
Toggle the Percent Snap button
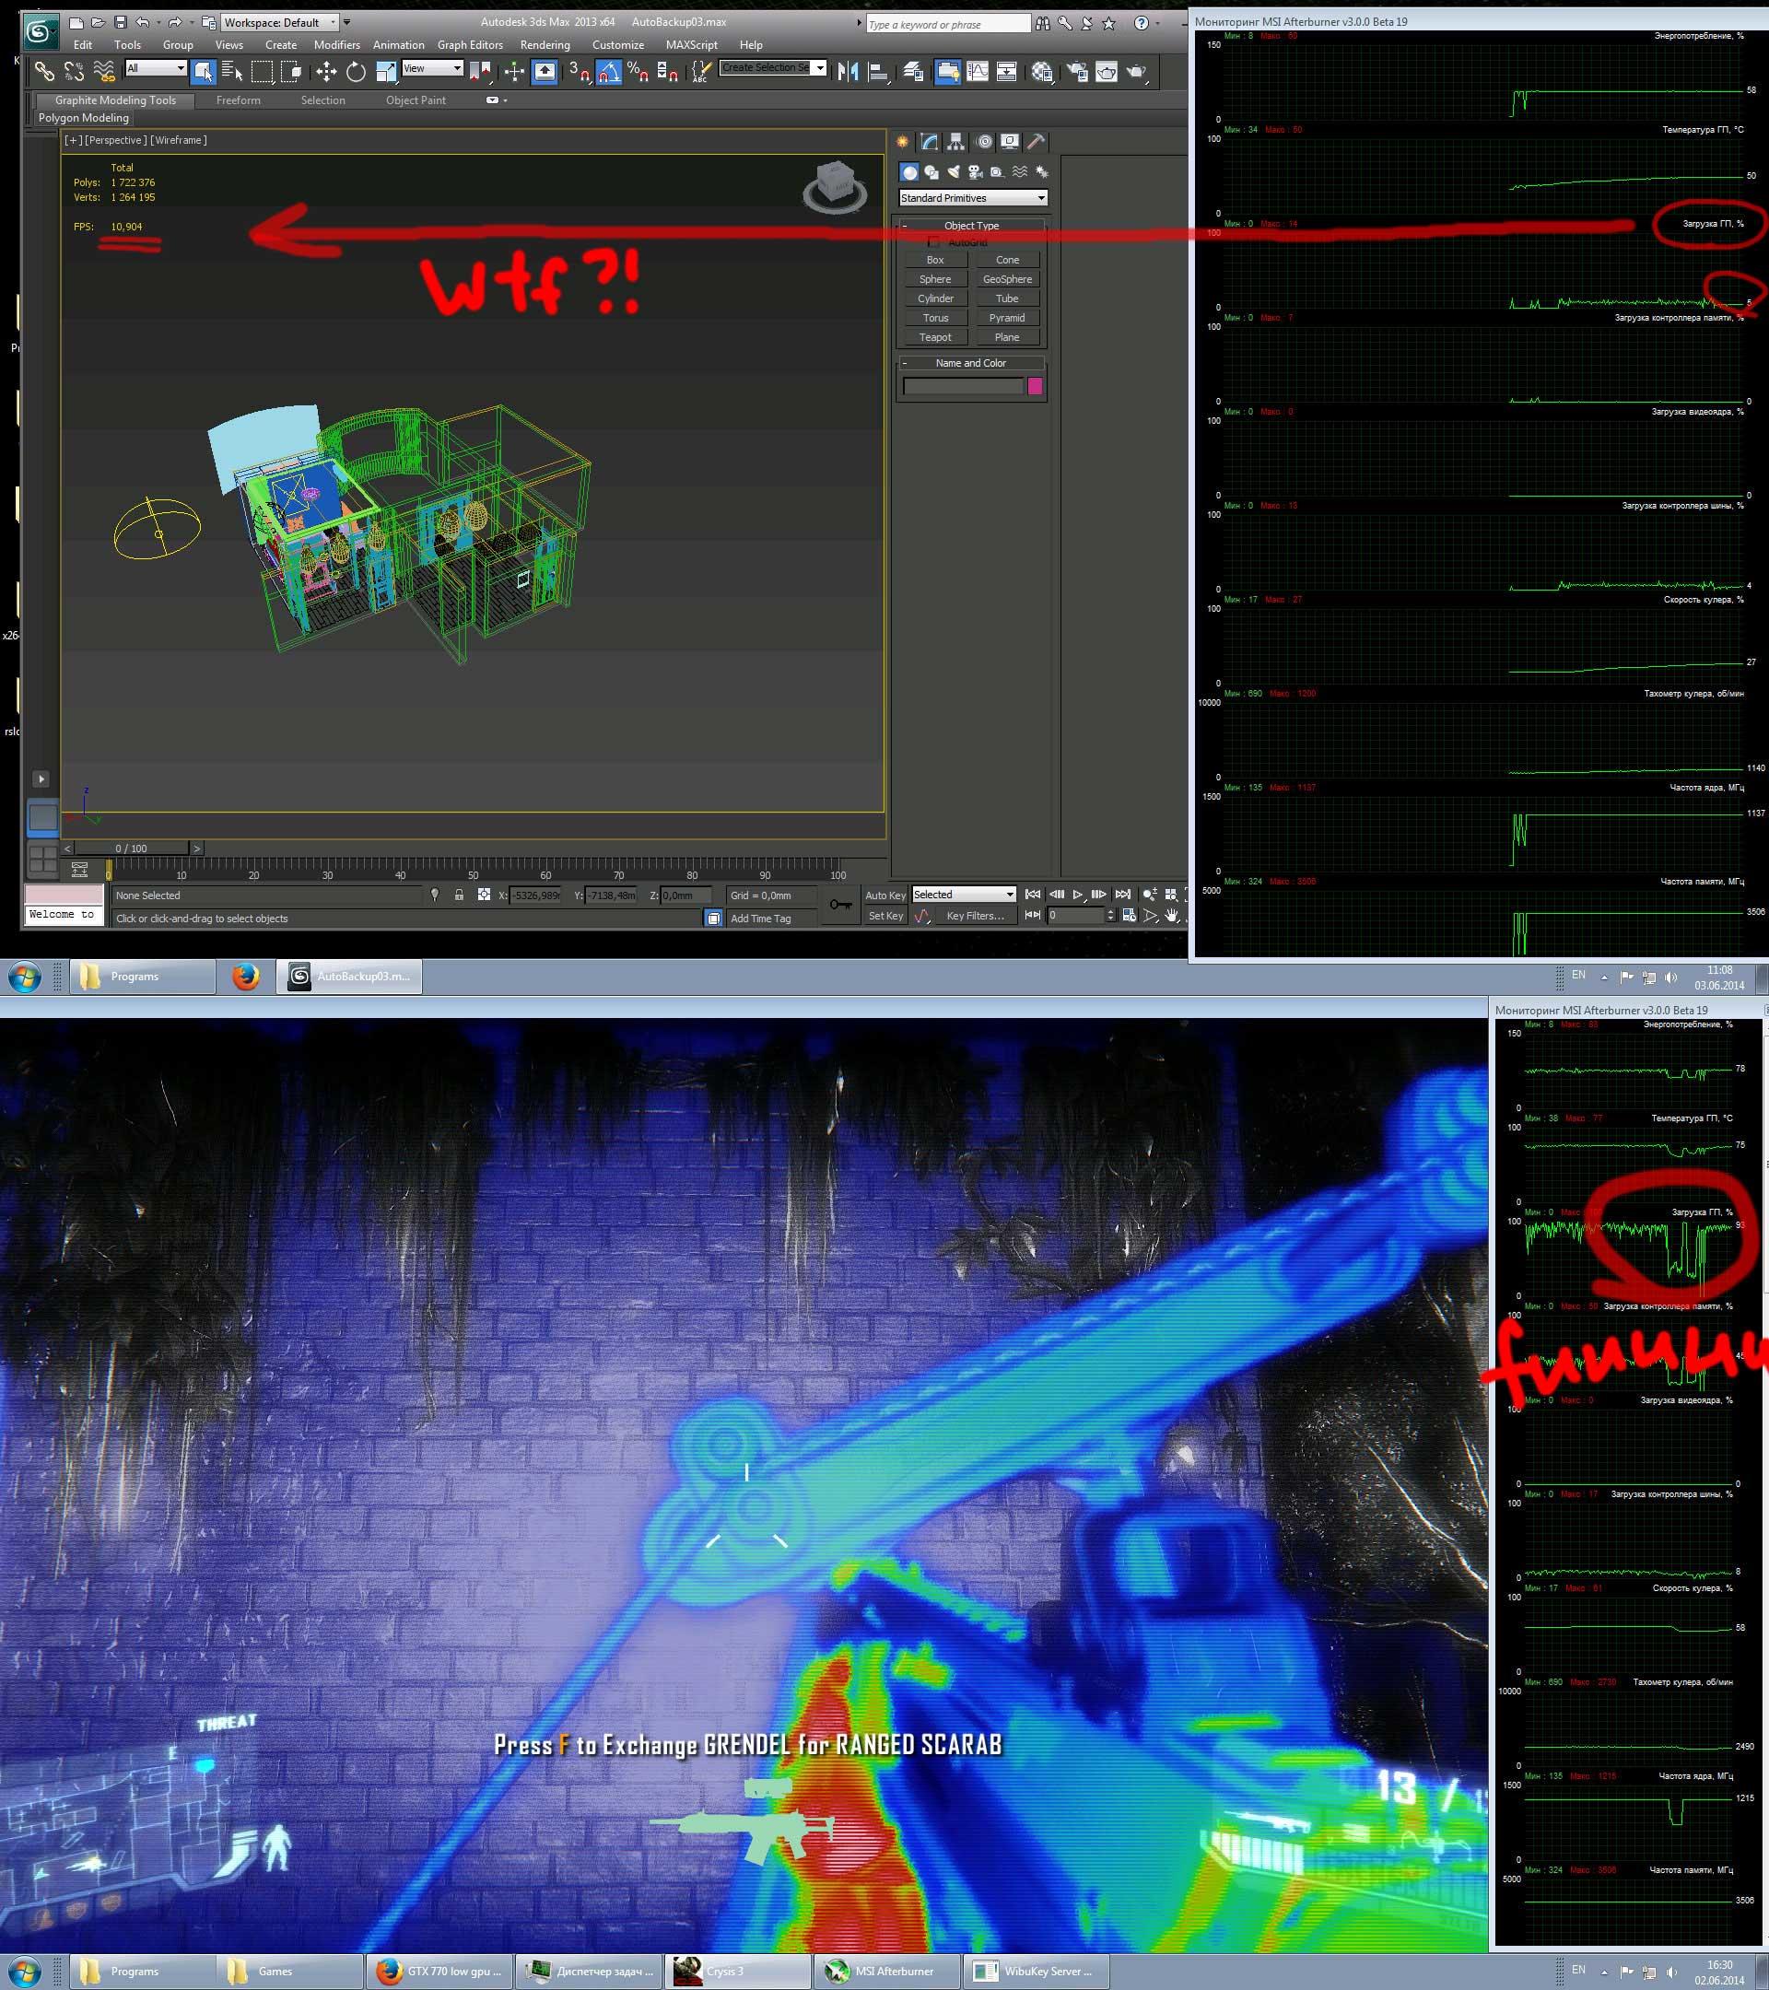point(638,71)
